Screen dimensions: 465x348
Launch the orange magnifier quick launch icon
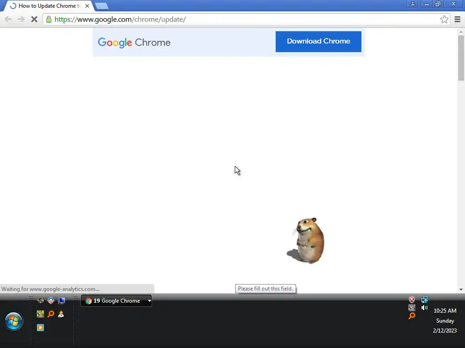pos(51,314)
